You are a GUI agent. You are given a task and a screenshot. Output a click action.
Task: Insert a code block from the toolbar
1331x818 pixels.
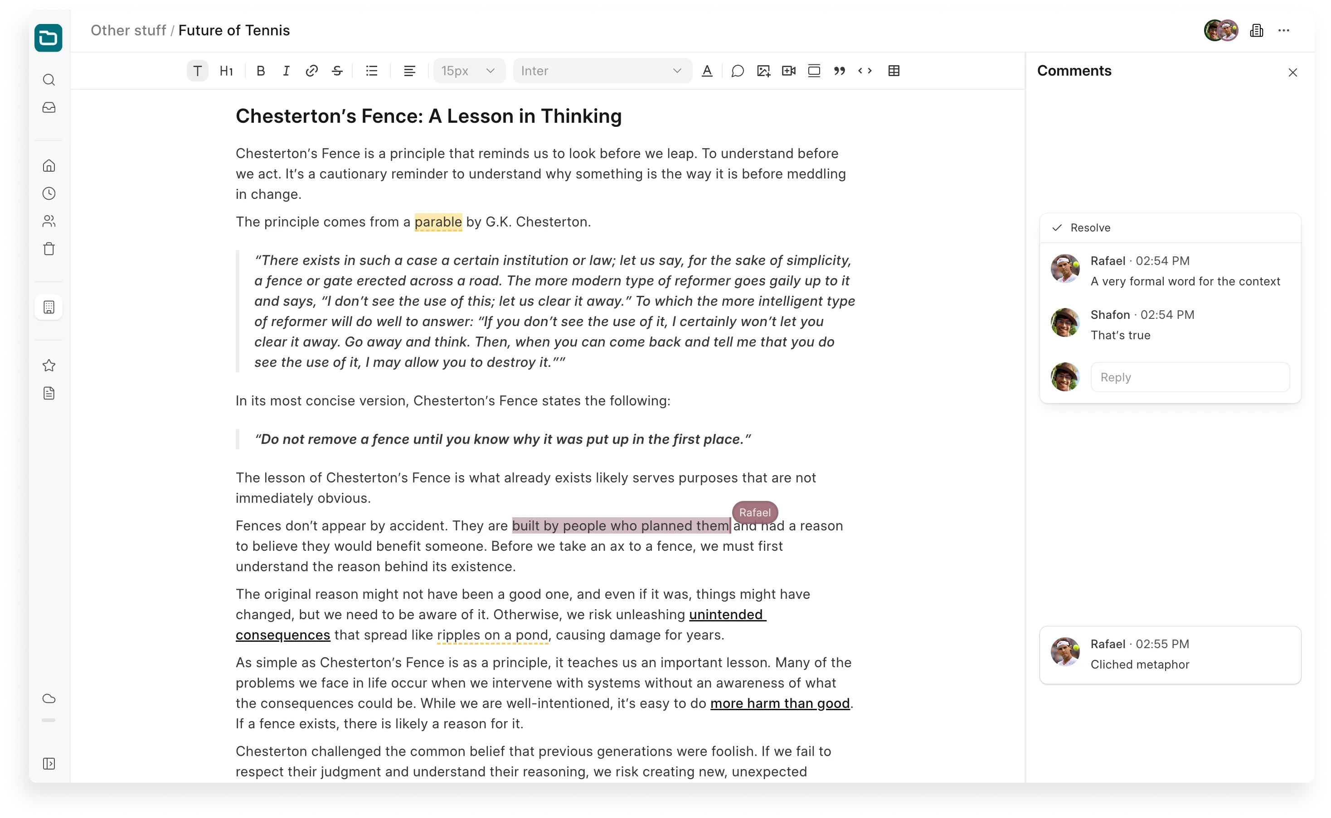click(865, 71)
